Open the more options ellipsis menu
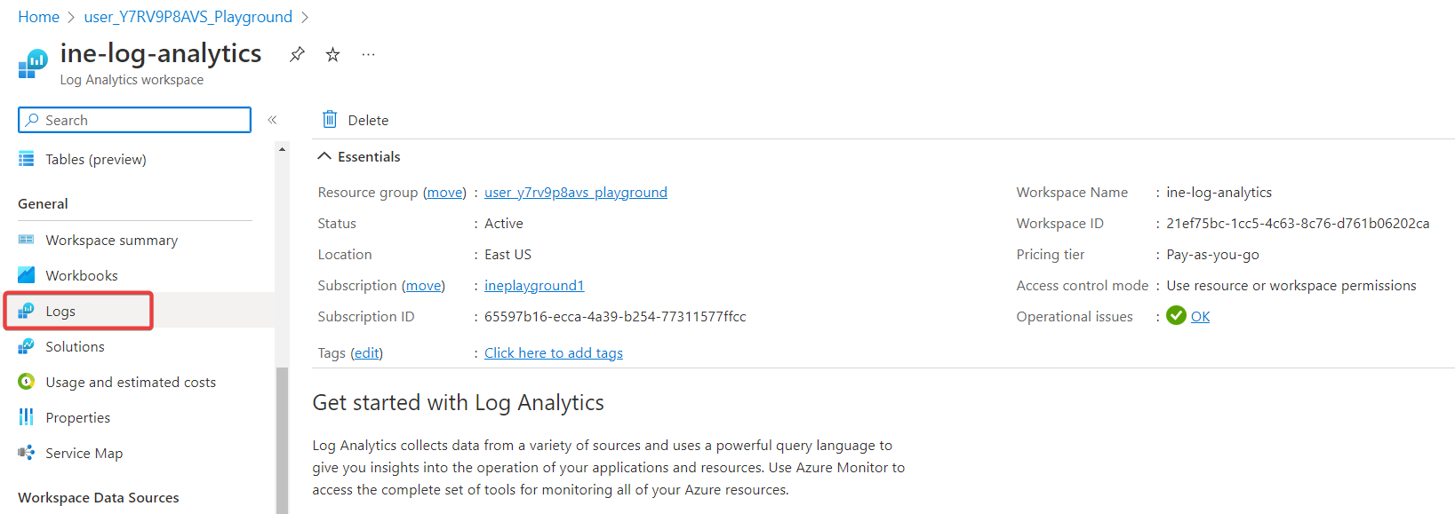1455x514 pixels. 368,54
